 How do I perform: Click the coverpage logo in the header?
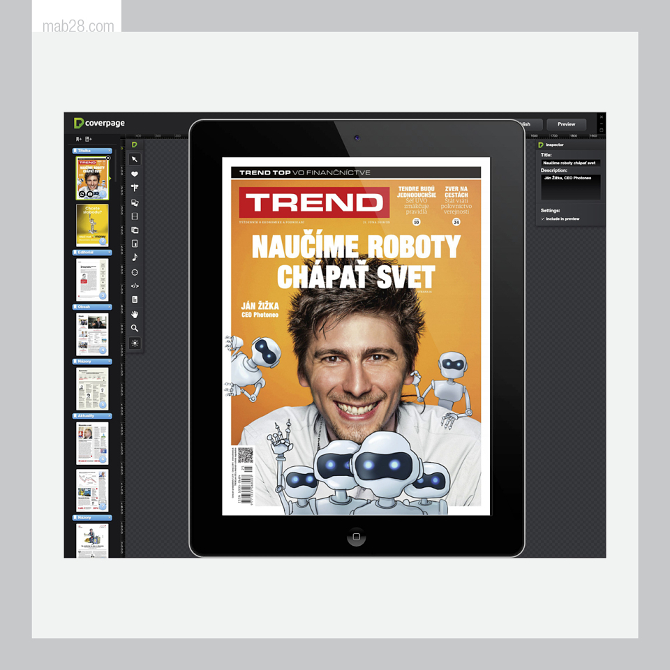point(99,123)
